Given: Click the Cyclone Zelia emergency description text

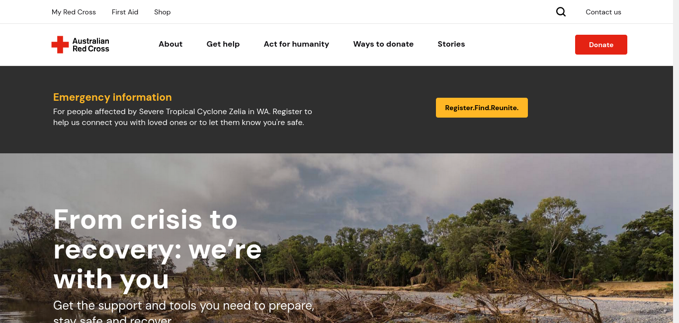Looking at the screenshot, I should (x=182, y=117).
